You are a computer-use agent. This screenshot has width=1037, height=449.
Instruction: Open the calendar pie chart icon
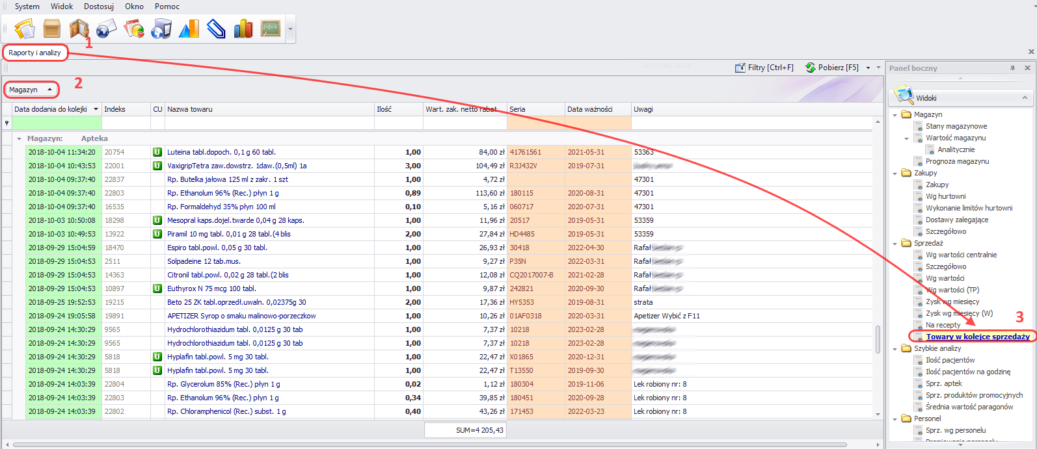(x=134, y=29)
